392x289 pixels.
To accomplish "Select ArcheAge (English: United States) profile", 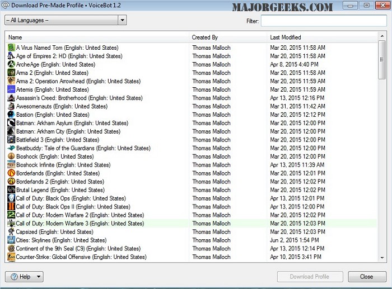I will click(x=192, y=64).
